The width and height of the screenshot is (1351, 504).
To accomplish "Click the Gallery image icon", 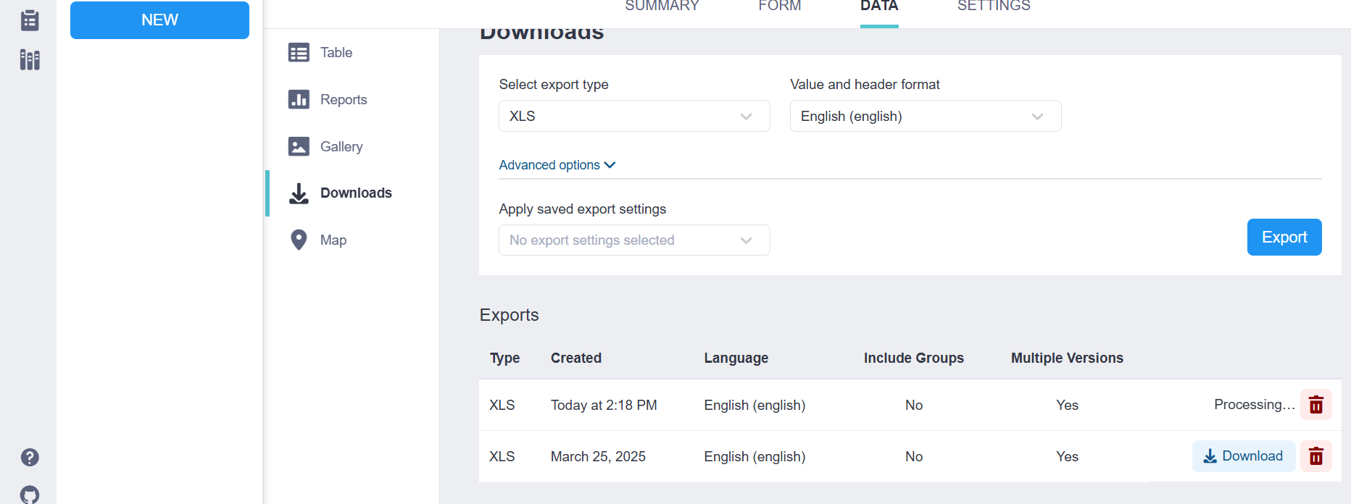I will [299, 146].
